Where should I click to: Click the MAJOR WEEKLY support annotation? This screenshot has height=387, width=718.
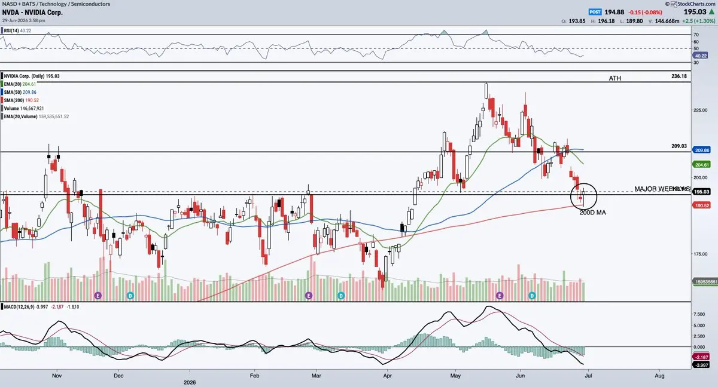[x=663, y=189]
